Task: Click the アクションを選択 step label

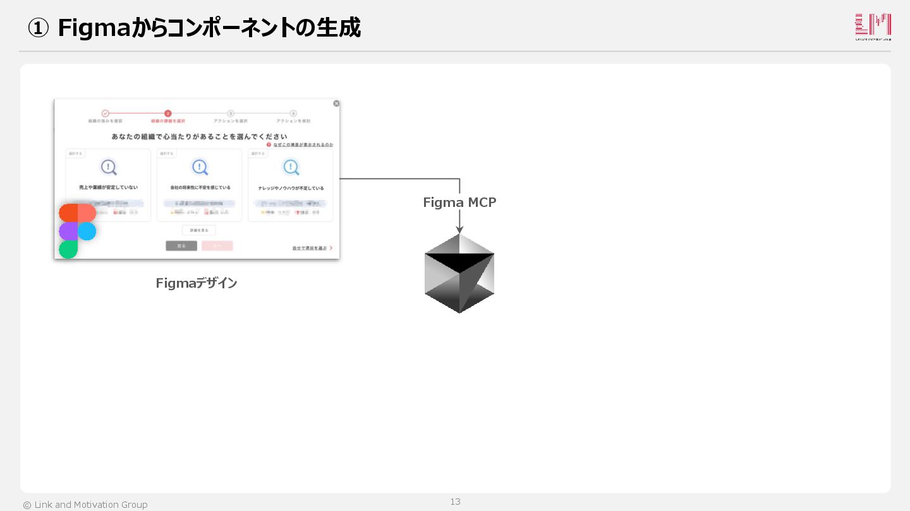Action: (231, 121)
